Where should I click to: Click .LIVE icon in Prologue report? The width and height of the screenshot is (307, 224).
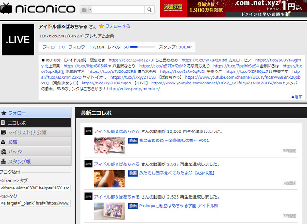pos(88,196)
